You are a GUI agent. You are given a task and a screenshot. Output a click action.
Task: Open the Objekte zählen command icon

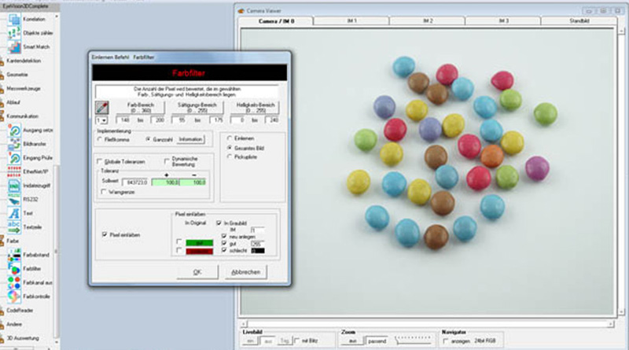point(14,31)
